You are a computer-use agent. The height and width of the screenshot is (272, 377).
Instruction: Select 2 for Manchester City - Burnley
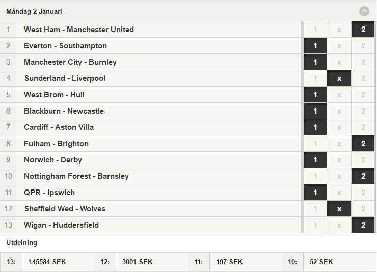(363, 62)
